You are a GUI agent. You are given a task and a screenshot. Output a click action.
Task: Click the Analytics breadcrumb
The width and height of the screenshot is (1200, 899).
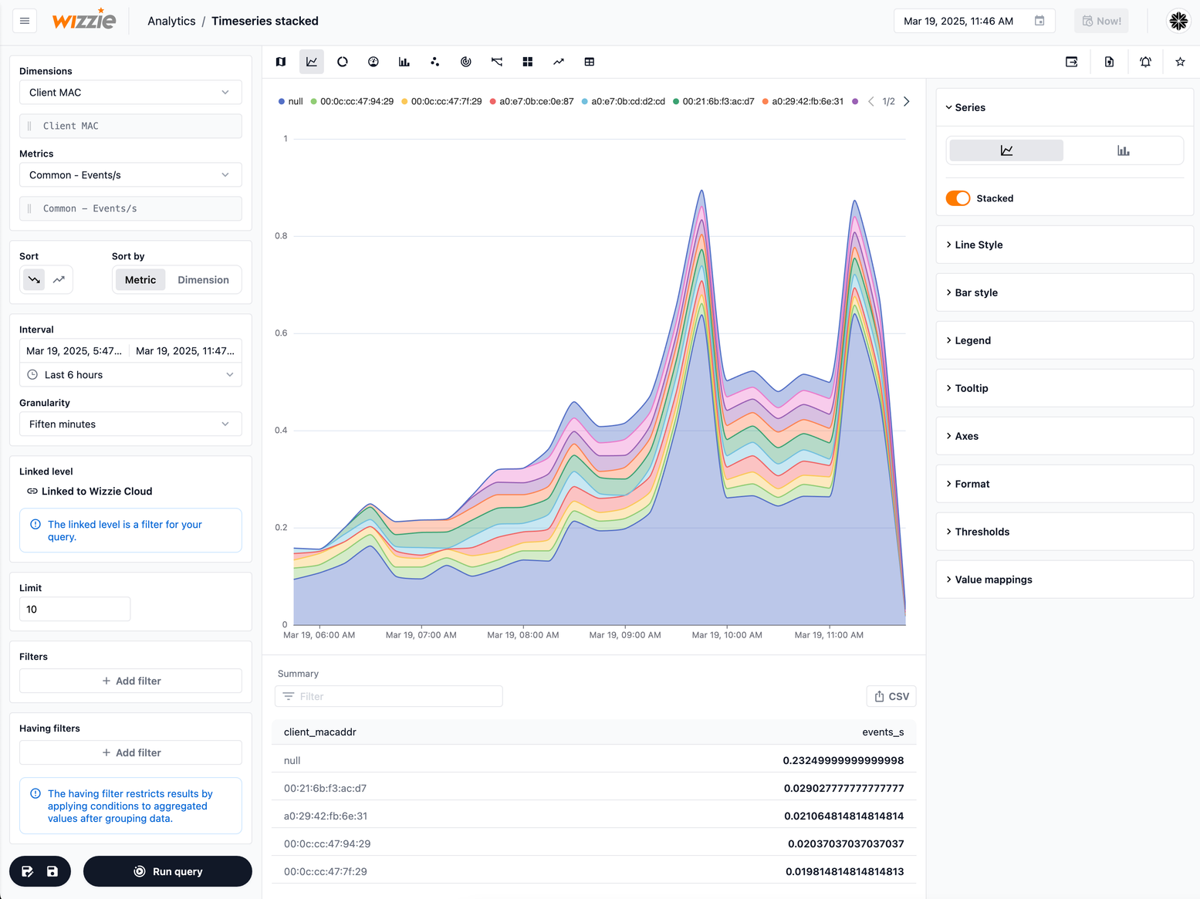[171, 21]
